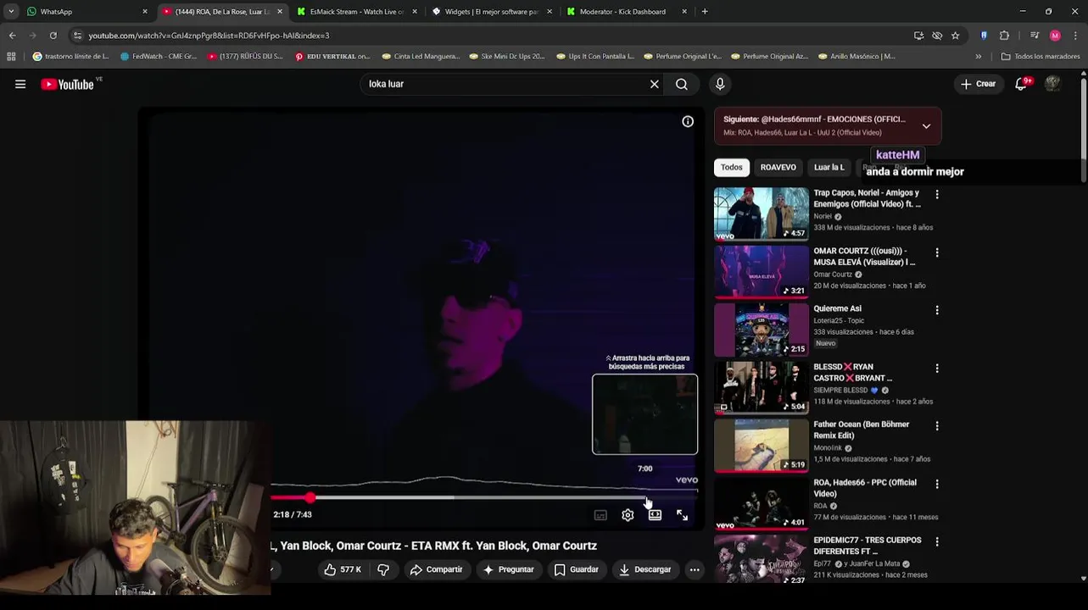Play Father Ocean Ben Böhmer remix thumbnail
The width and height of the screenshot is (1088, 610).
[761, 446]
